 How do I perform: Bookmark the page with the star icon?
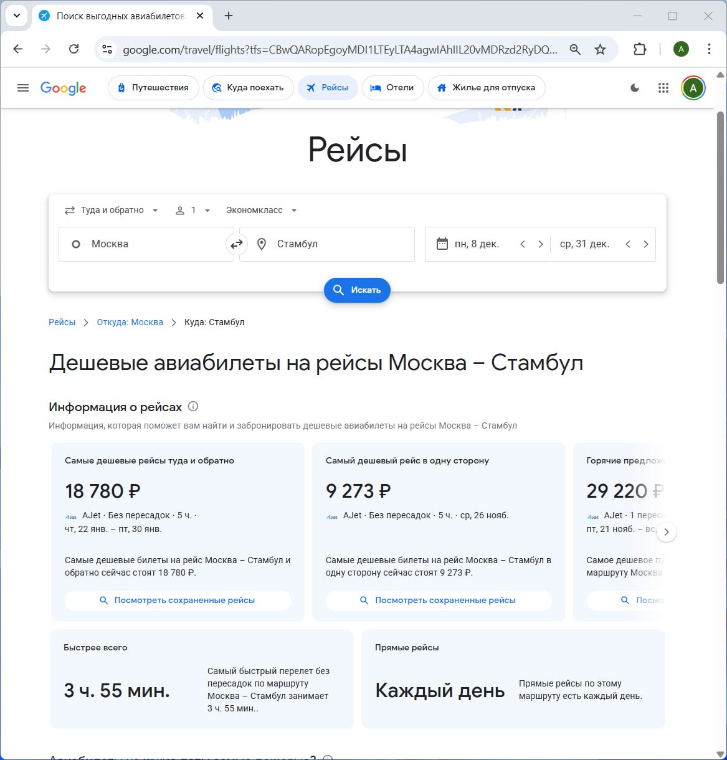tap(600, 49)
